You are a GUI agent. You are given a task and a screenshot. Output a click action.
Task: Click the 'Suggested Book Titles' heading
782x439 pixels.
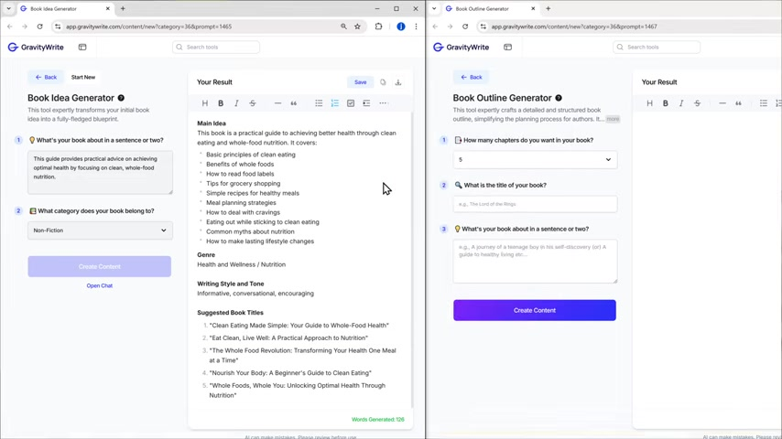click(x=230, y=313)
